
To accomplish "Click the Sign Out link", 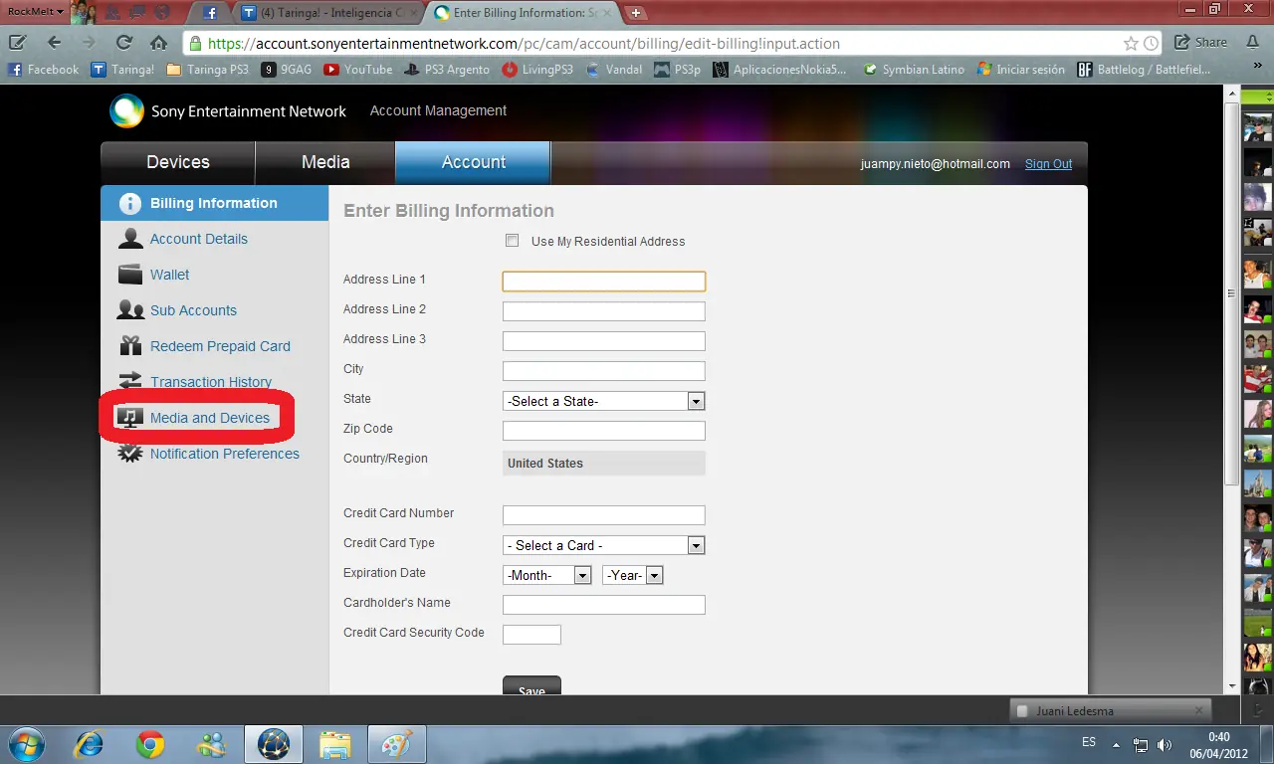I will [1048, 164].
